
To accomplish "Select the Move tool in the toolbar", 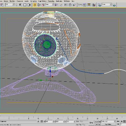I will tap(35, 5).
